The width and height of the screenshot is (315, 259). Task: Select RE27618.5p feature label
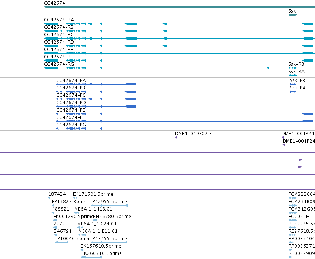(302, 232)
